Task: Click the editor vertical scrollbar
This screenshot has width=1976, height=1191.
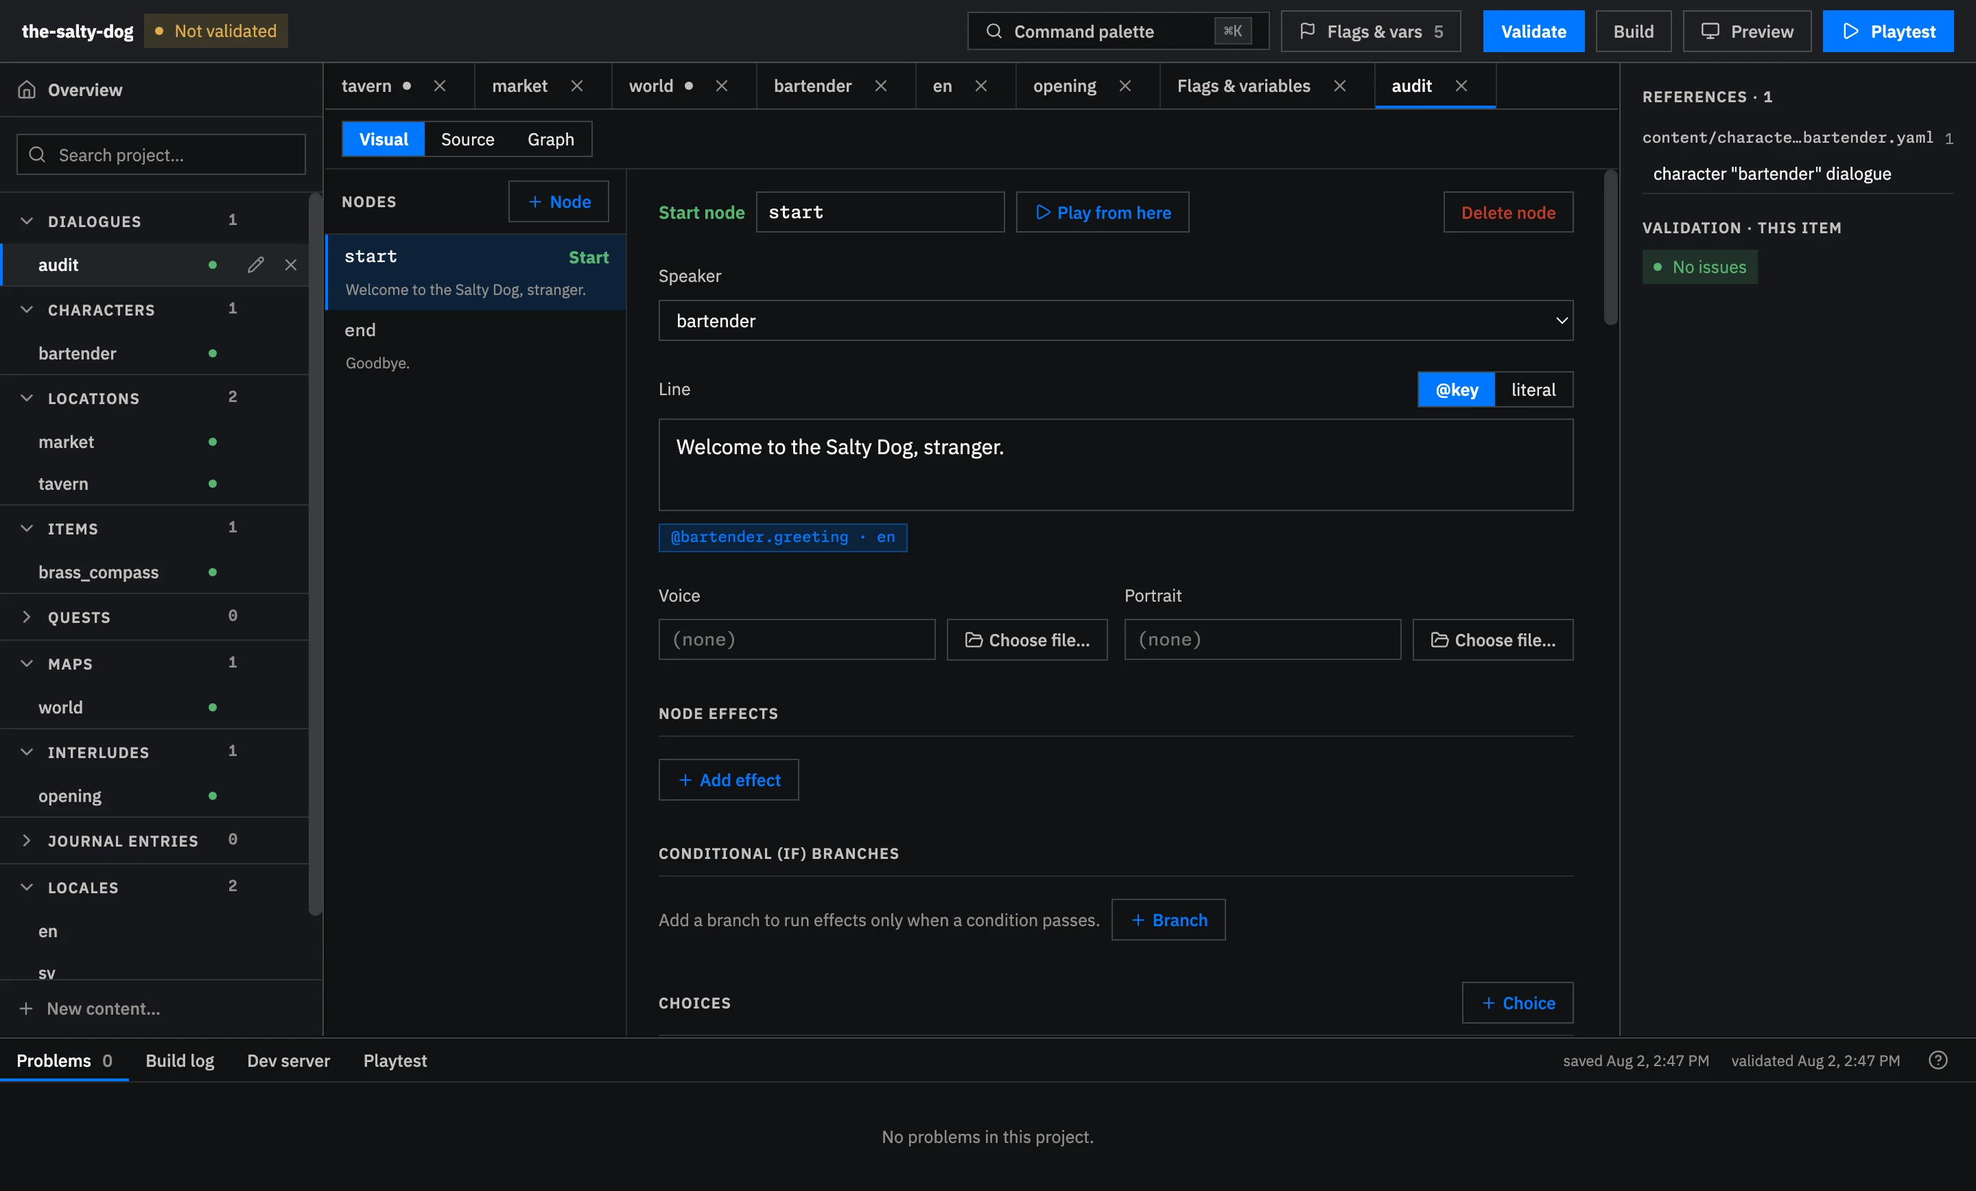Action: click(1610, 247)
